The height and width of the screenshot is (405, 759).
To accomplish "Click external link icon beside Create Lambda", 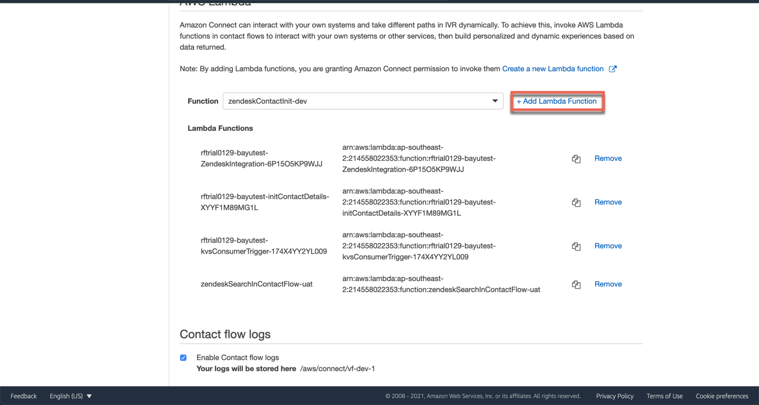I will click(x=612, y=69).
